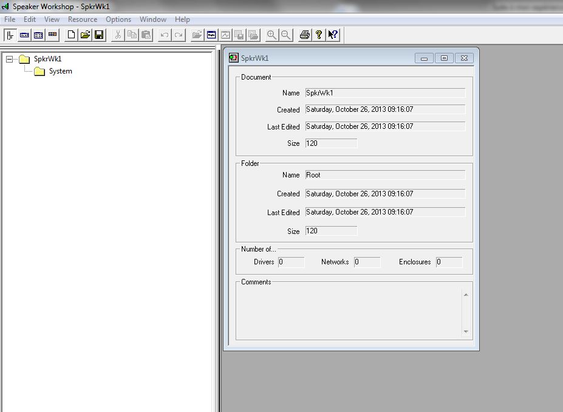Collapse the SpkrWk1 tree node
563x412 pixels.
click(9, 59)
